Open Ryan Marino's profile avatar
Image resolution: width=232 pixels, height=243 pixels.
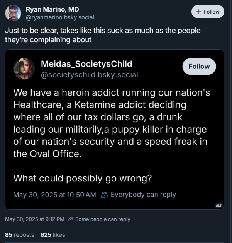click(x=13, y=13)
